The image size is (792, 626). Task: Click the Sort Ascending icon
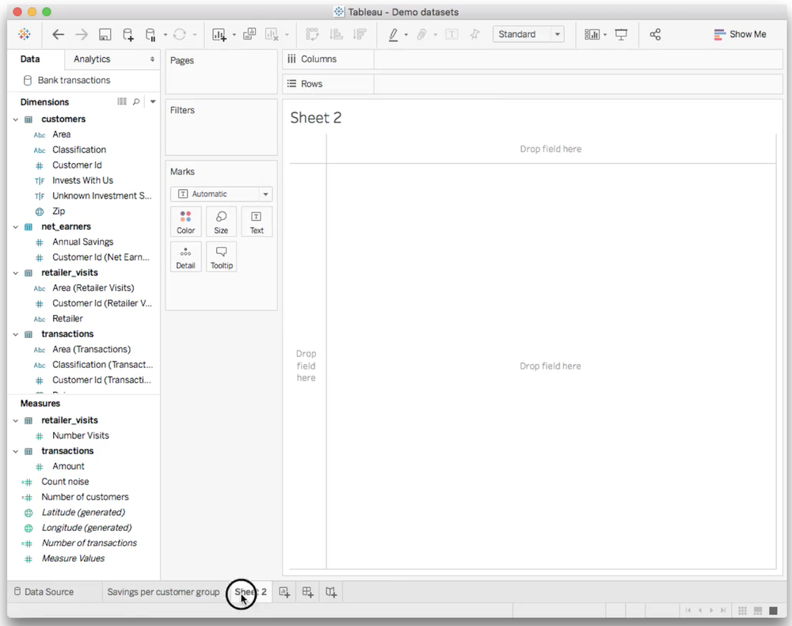(x=336, y=34)
